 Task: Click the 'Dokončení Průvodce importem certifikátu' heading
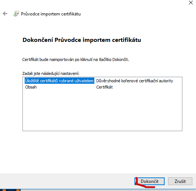coord(82,40)
